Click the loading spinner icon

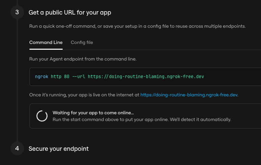tap(42, 116)
